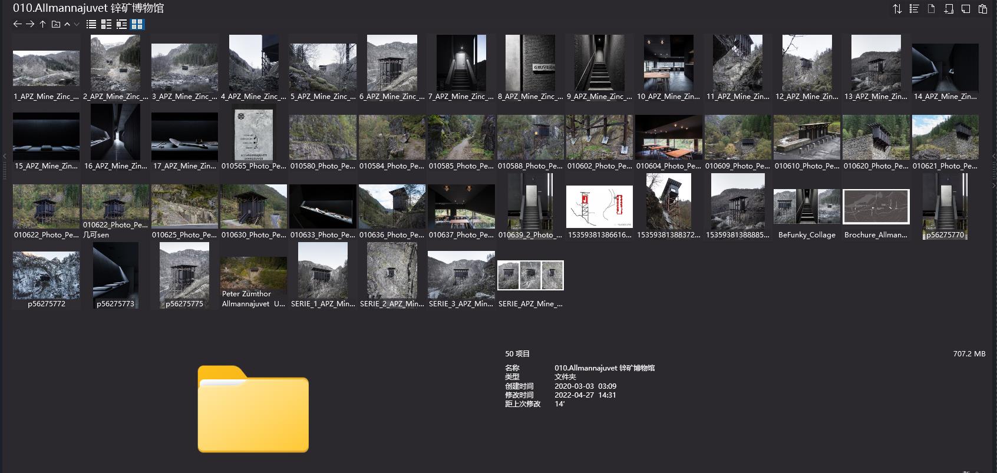Select dark interior 14_APZ_Mine_Zin
The width and height of the screenshot is (997, 473).
[x=945, y=68]
